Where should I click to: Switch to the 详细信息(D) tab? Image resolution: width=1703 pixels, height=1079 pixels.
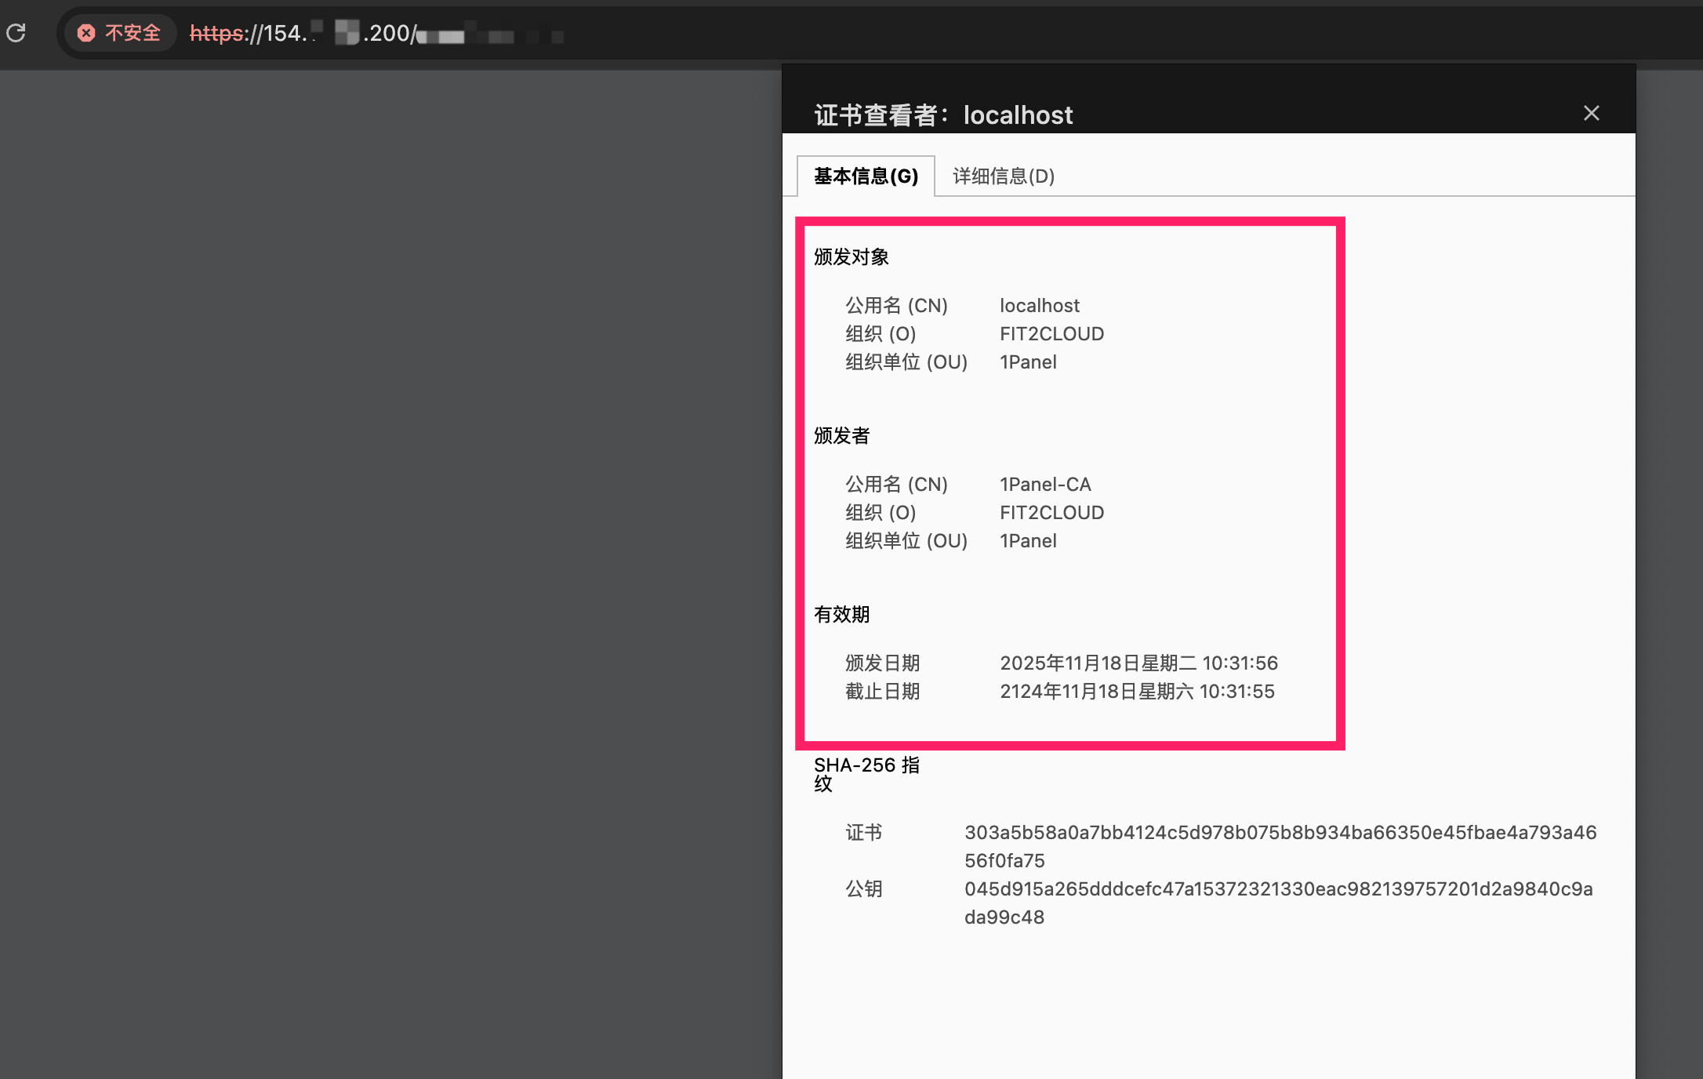point(1003,176)
